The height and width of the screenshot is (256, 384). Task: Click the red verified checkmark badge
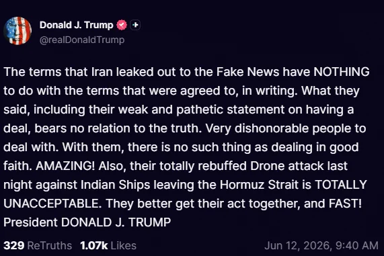pyautogui.click(x=122, y=25)
